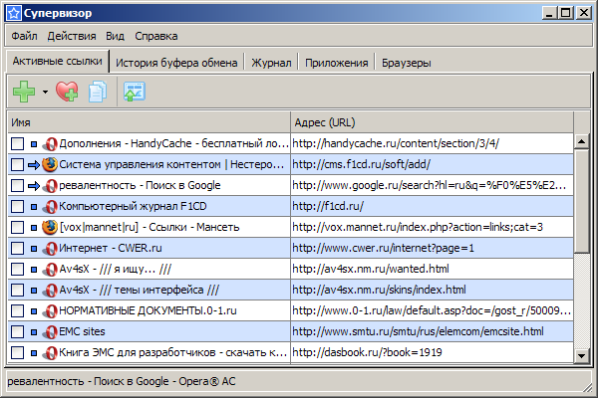Enable checkbox for EMC sites row
The image size is (598, 398).
[17, 331]
